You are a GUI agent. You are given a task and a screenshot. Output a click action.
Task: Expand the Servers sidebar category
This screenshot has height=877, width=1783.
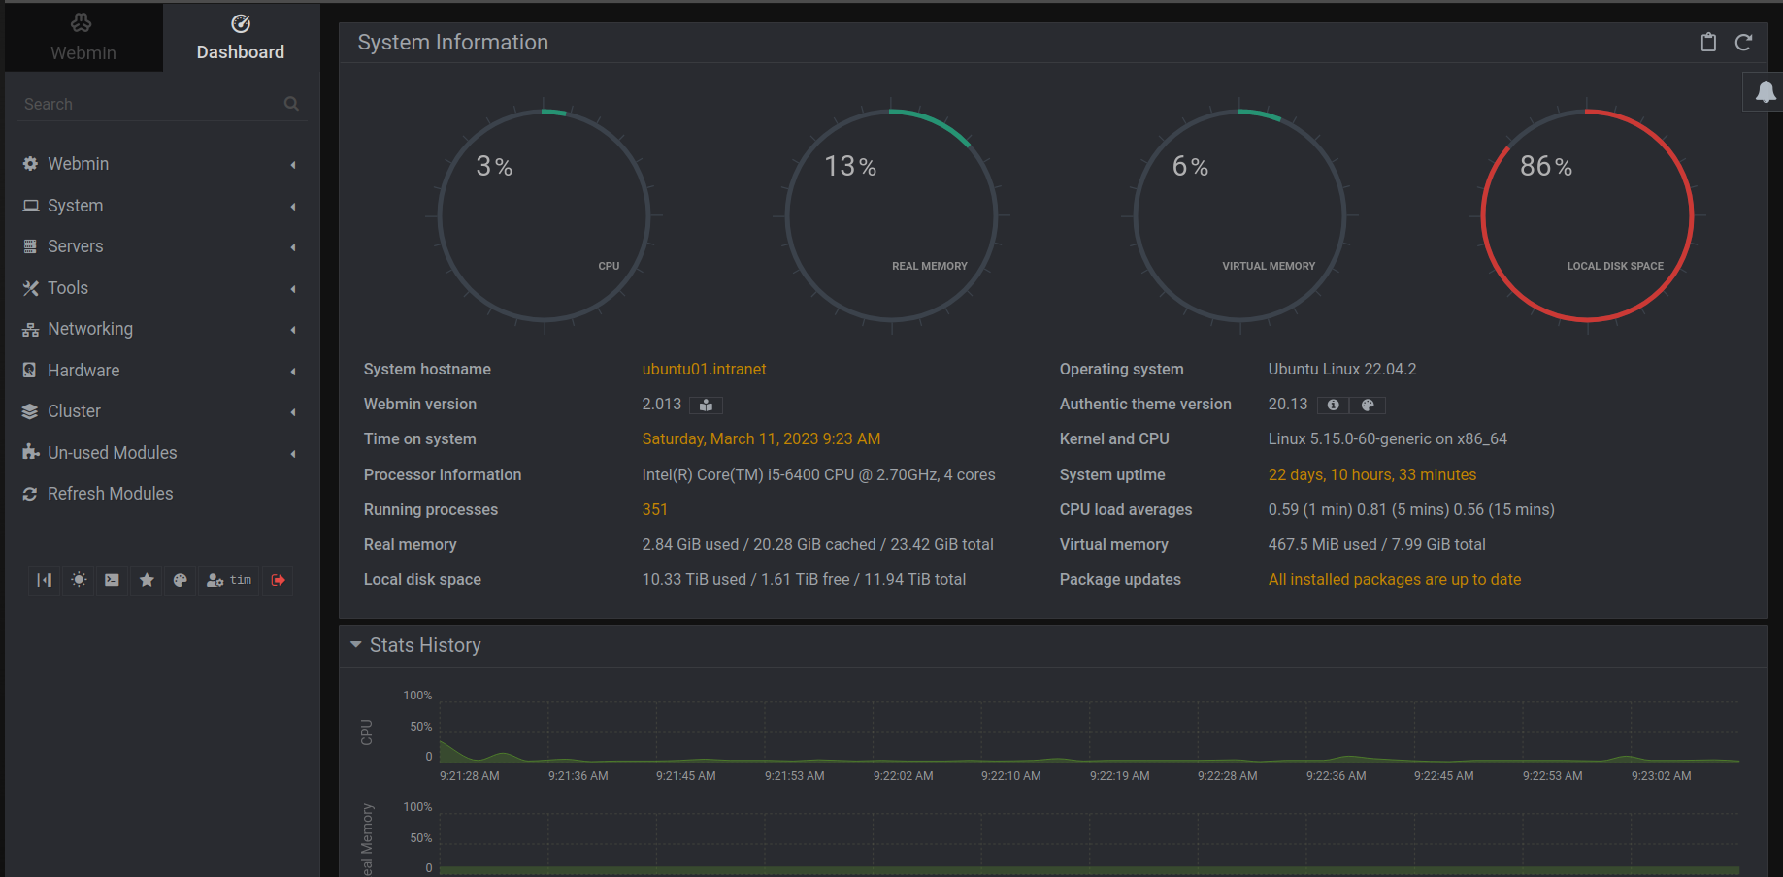pos(75,246)
